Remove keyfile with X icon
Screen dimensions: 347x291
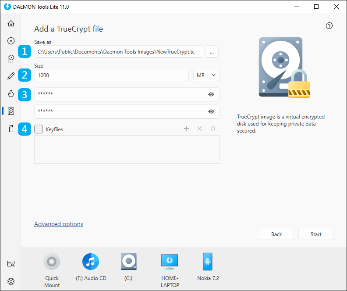tap(200, 129)
